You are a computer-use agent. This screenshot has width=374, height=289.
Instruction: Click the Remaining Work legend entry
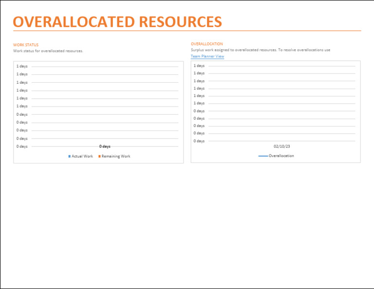(114, 156)
